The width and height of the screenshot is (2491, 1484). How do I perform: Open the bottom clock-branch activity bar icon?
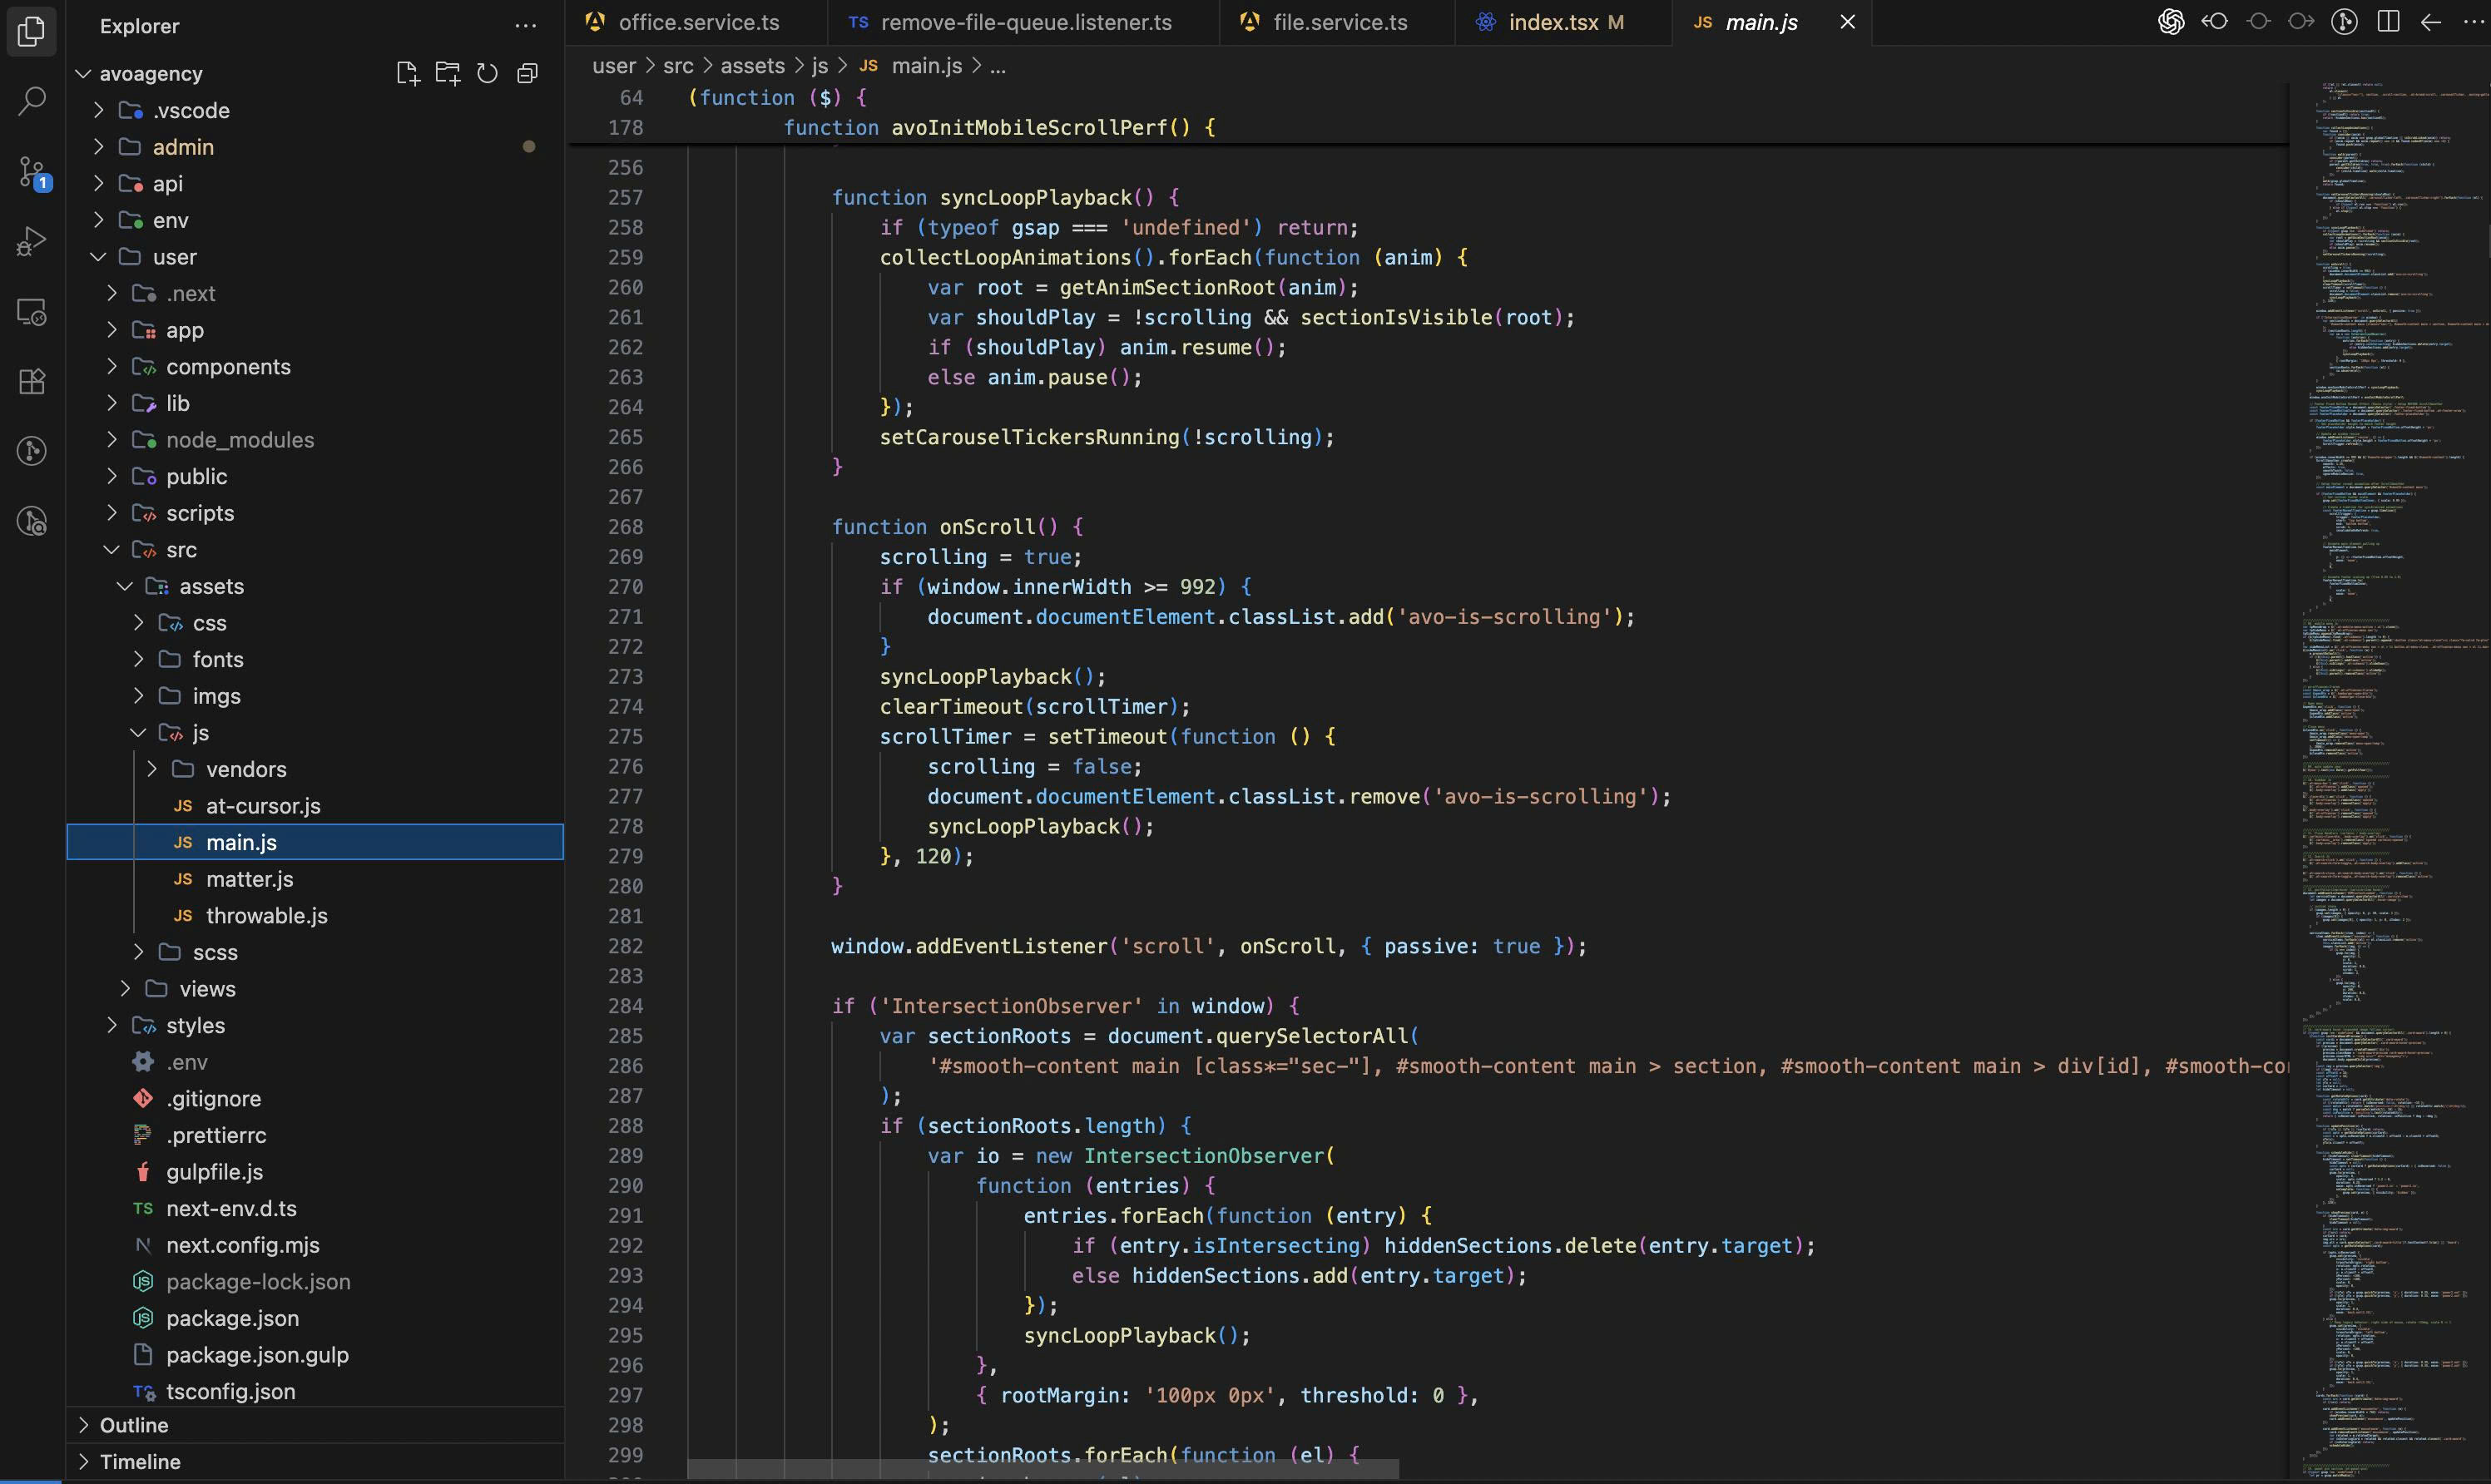[32, 521]
